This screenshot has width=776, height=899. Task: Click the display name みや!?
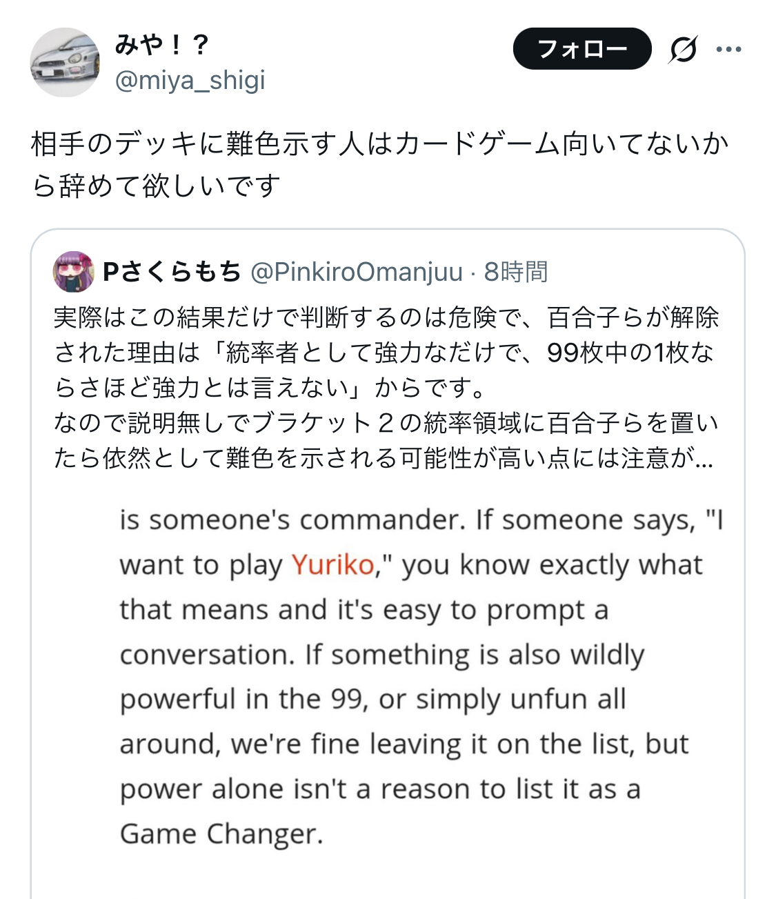(x=162, y=45)
